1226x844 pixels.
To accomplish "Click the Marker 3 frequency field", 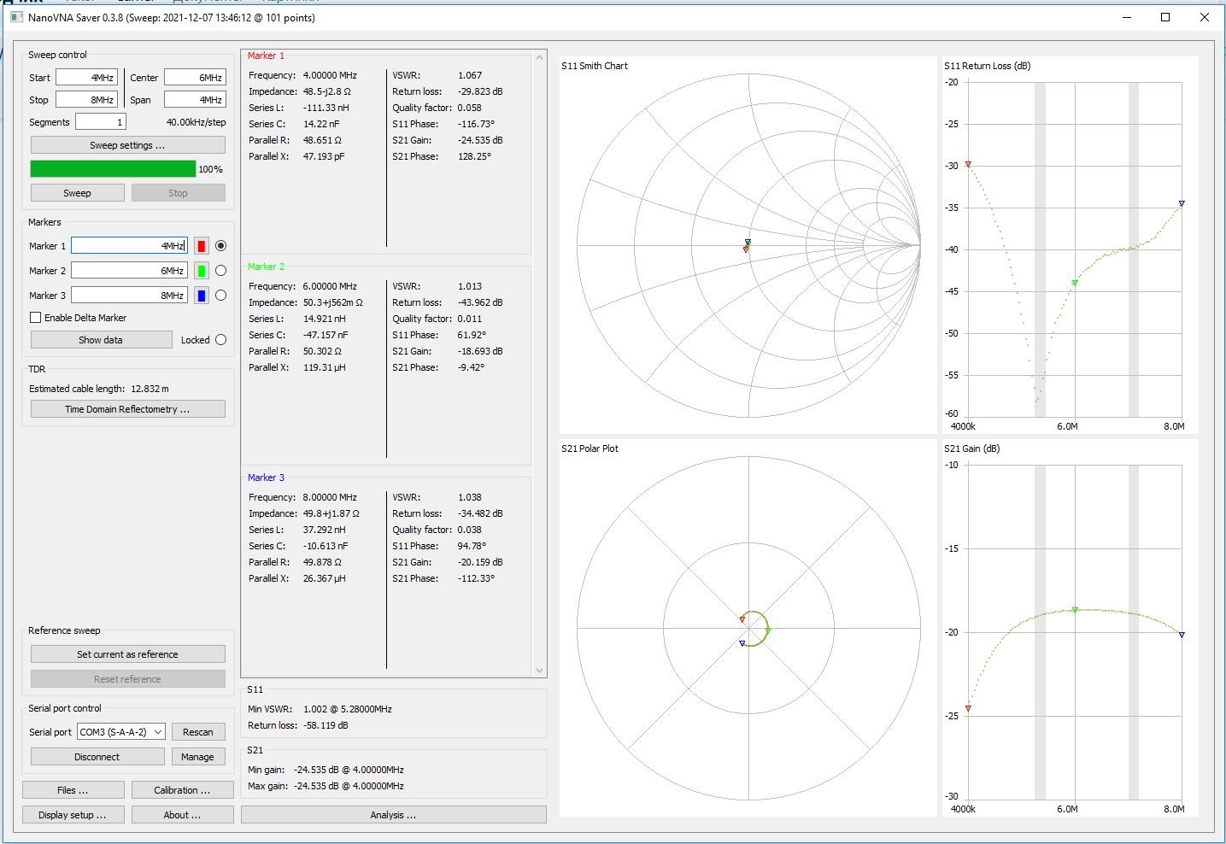I will [x=129, y=296].
